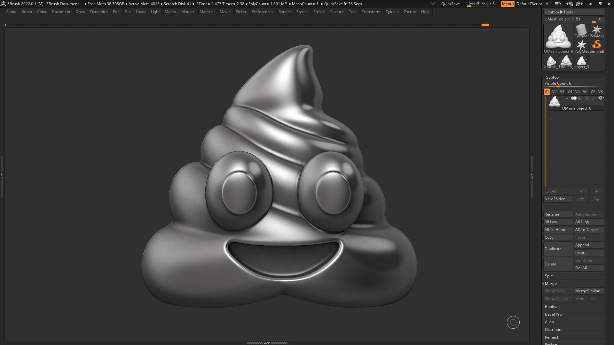Click the move to top curved arrow icon
This screenshot has width=614, height=345.
(581, 199)
